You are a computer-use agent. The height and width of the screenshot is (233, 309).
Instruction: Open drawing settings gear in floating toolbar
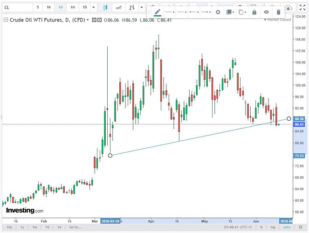pos(218,12)
